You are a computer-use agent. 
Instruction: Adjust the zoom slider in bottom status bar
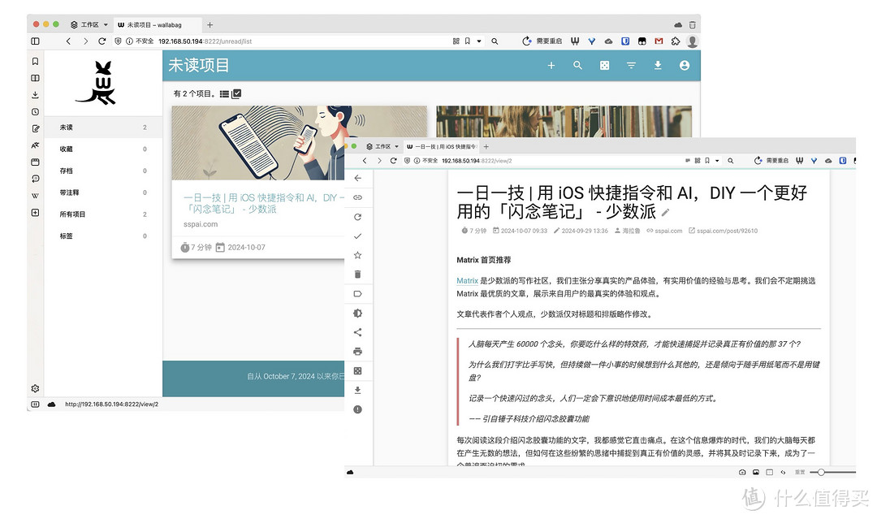822,472
